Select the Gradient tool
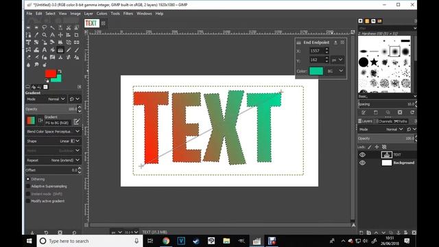The image size is (439, 247). [x=60, y=50]
